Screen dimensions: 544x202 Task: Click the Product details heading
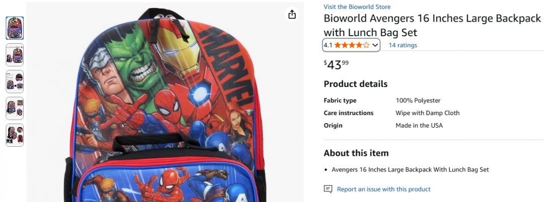click(355, 84)
